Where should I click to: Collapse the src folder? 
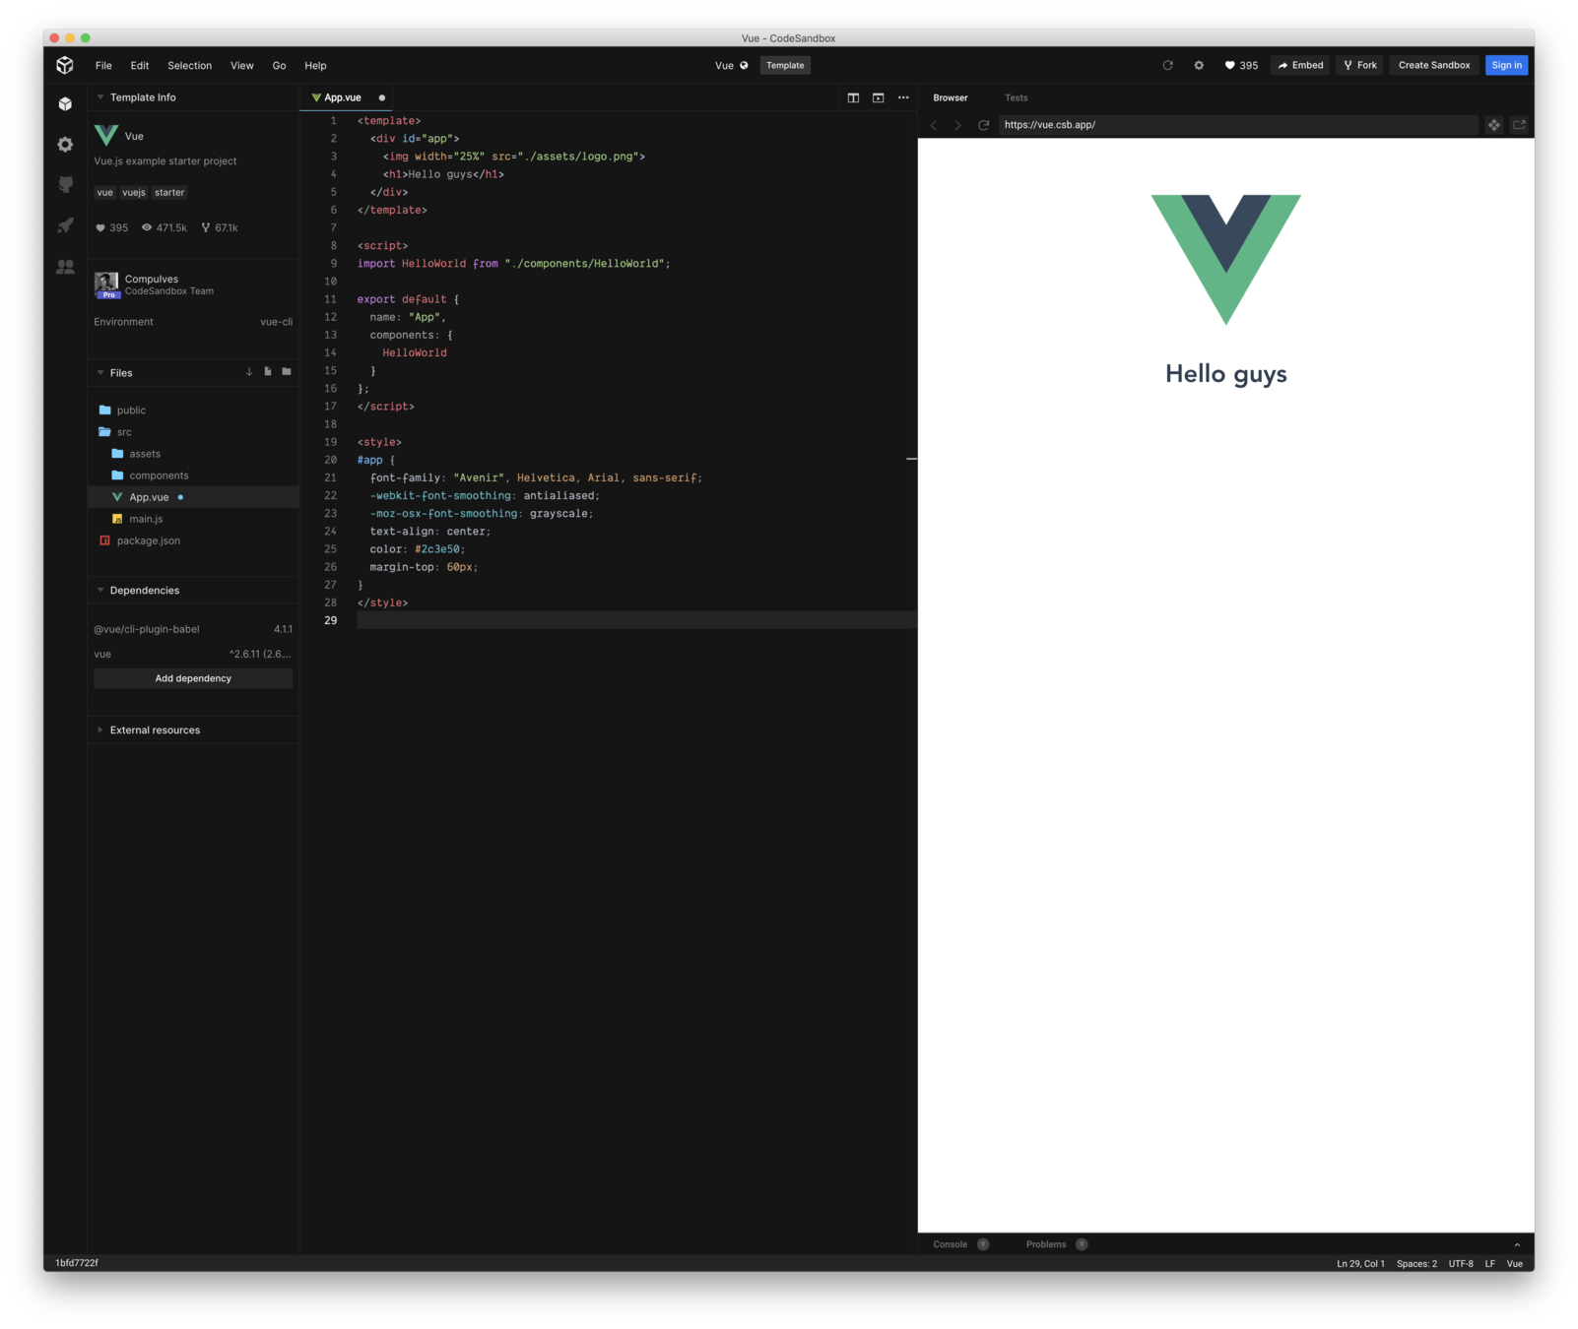pos(124,432)
